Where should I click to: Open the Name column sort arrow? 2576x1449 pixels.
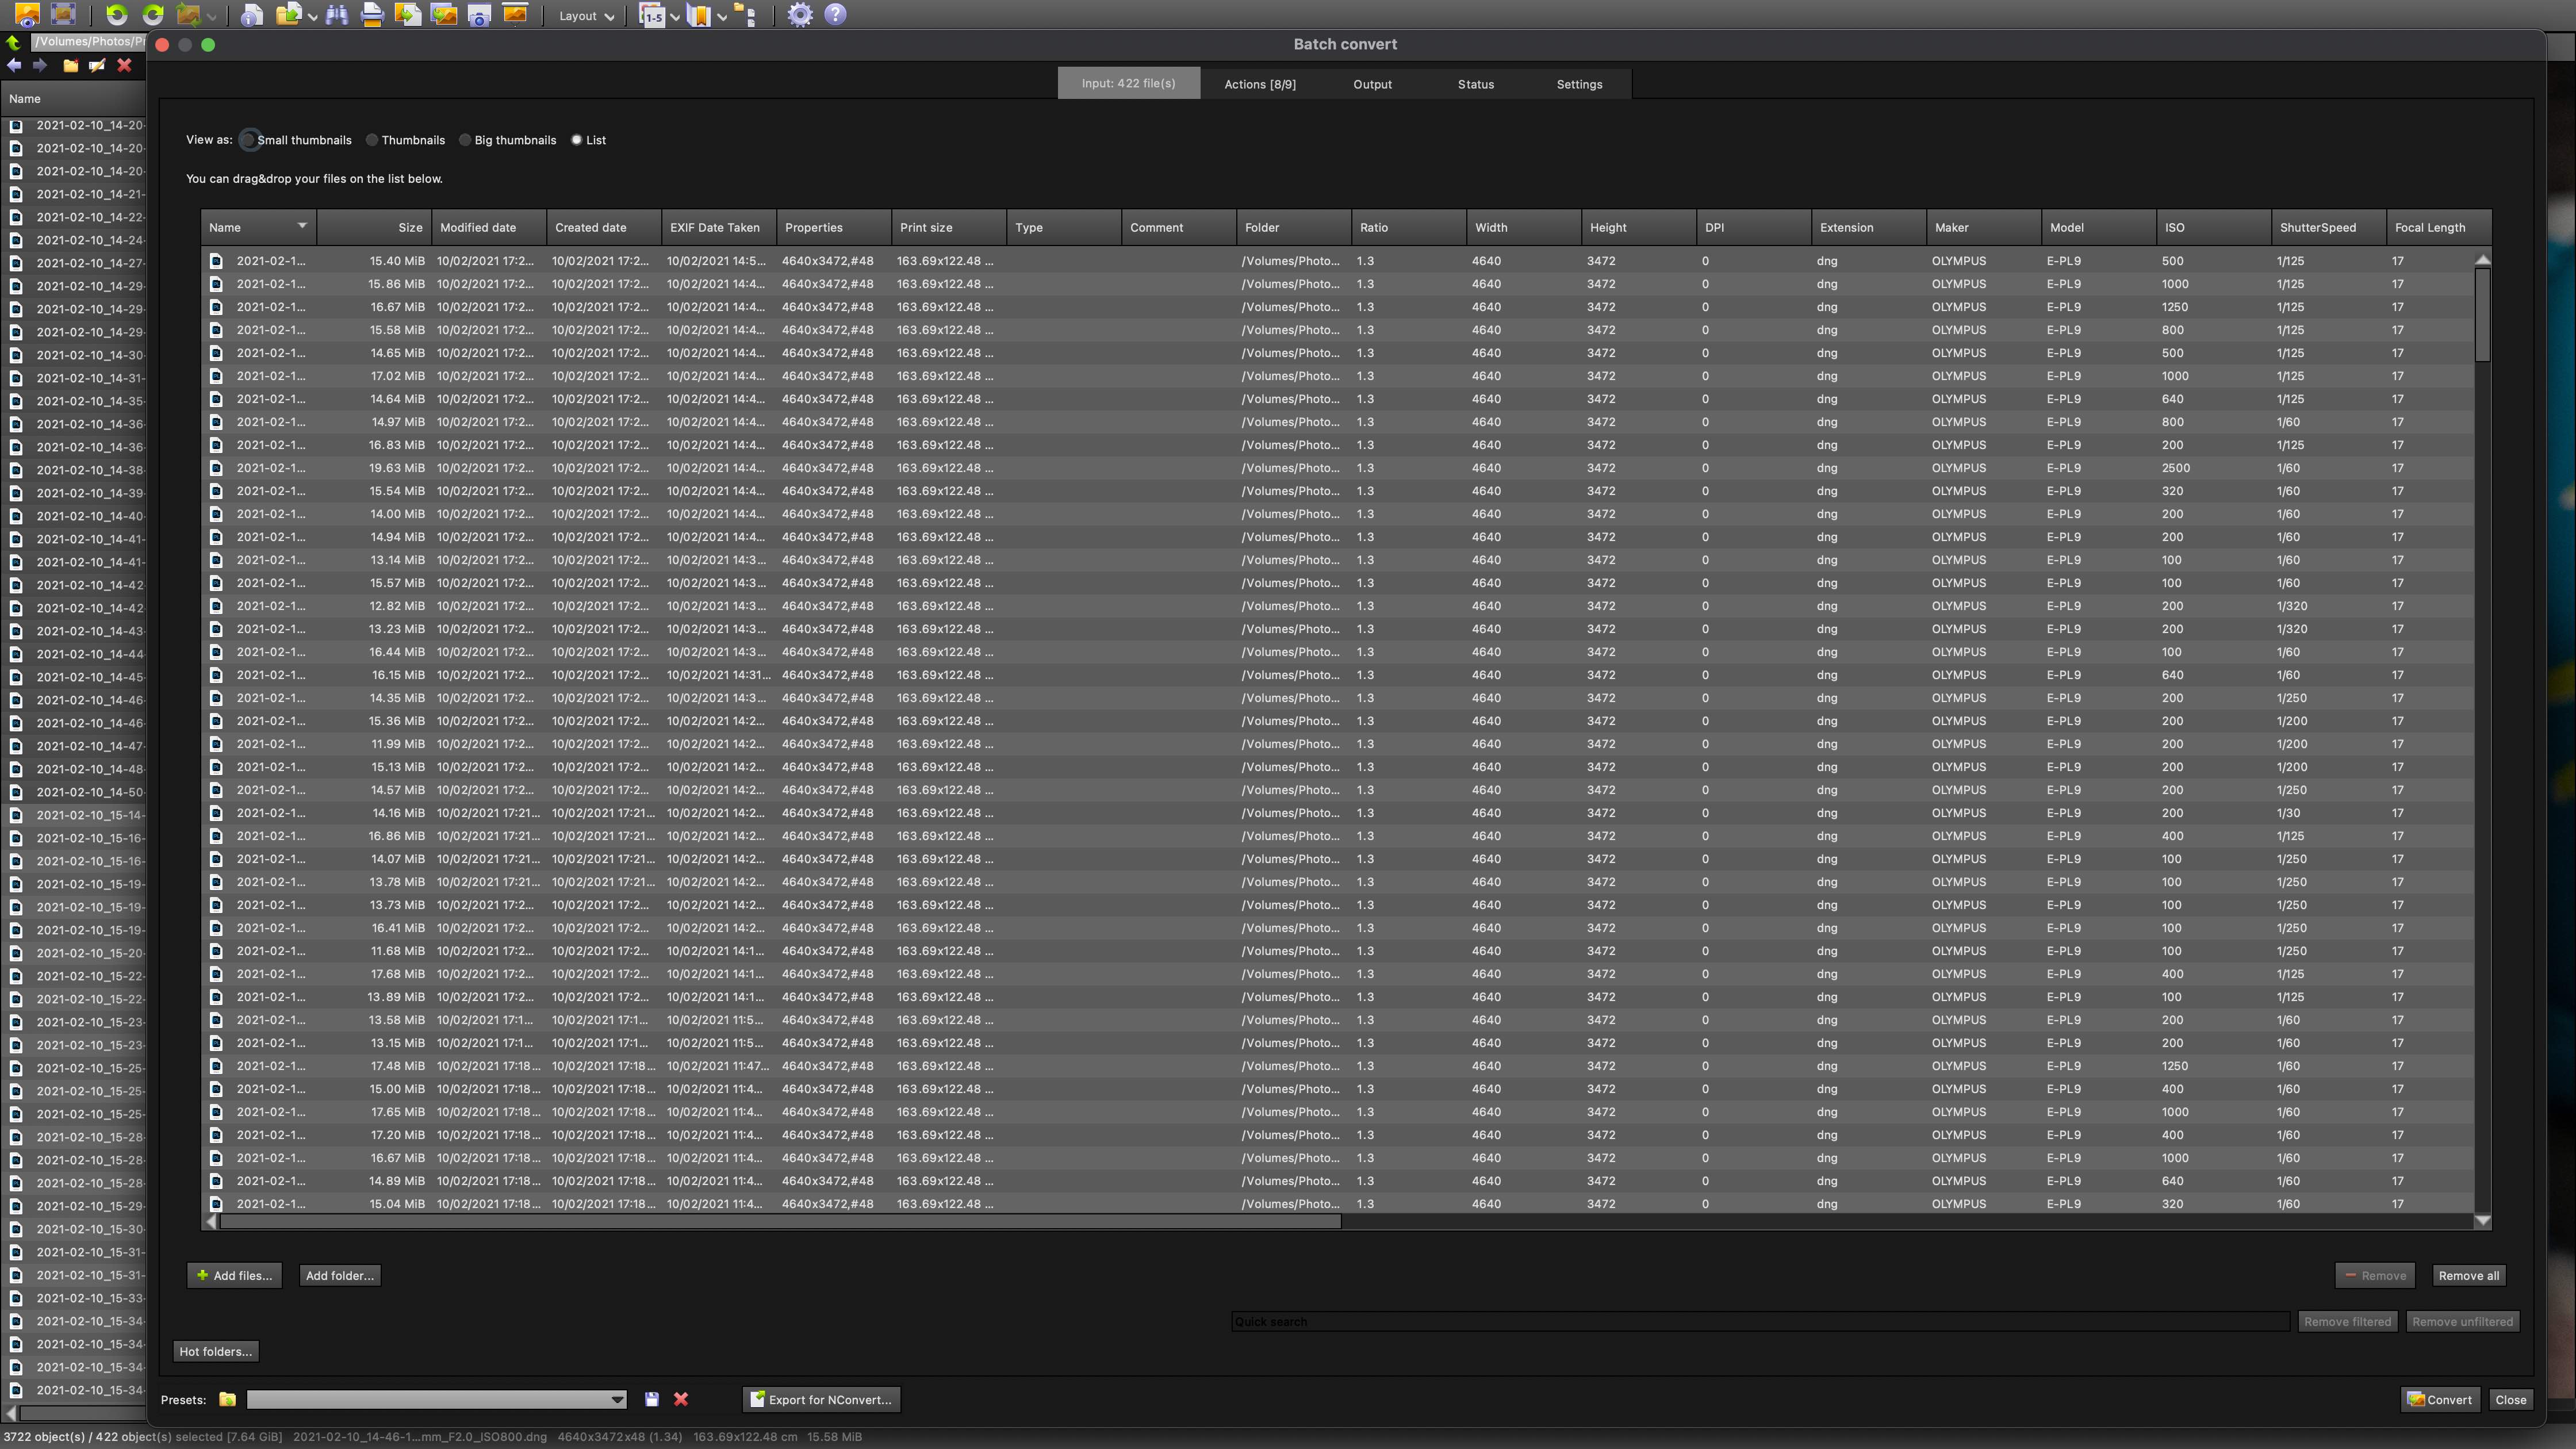(301, 226)
